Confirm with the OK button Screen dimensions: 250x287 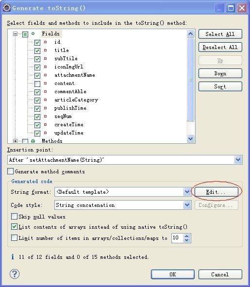[x=173, y=274]
